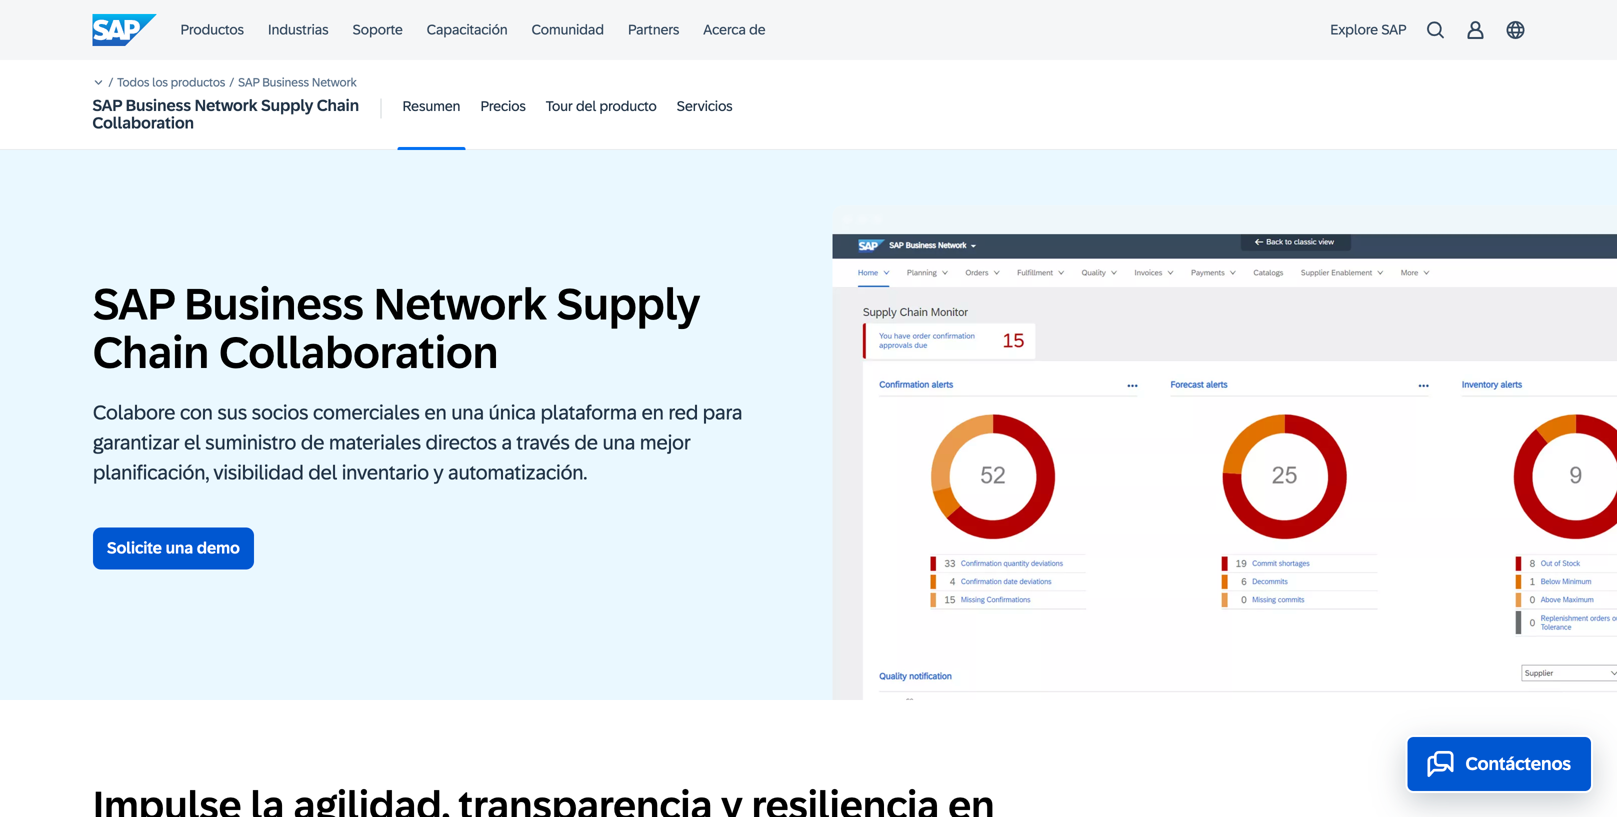Click Confirmation alerts donut chart showing 52
Viewport: 1617px width, 817px height.
(x=993, y=476)
